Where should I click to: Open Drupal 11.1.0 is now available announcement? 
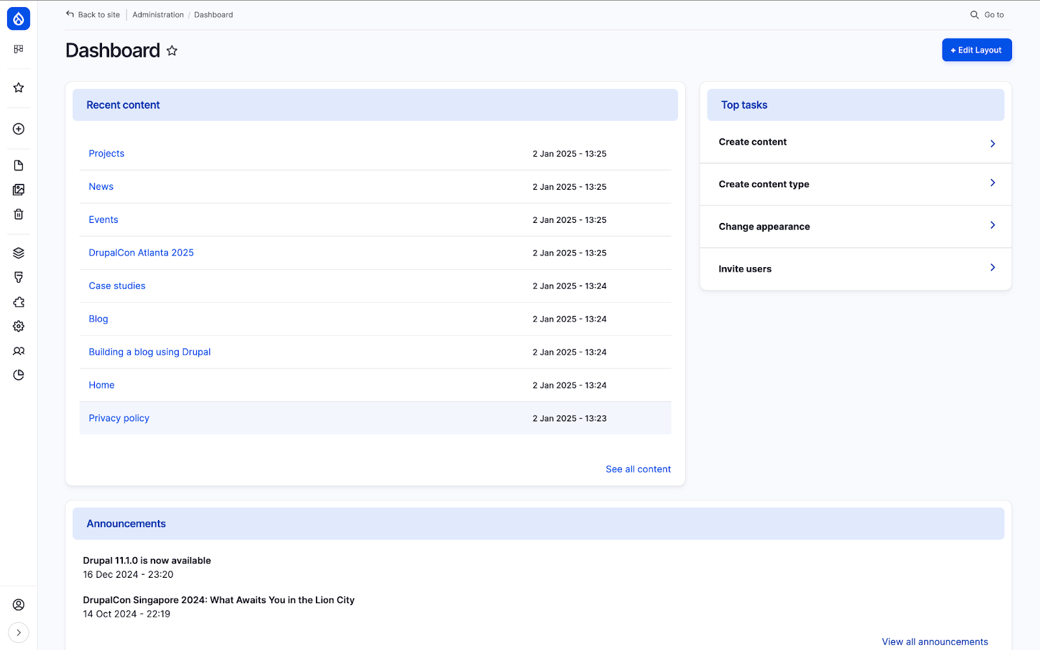[147, 560]
